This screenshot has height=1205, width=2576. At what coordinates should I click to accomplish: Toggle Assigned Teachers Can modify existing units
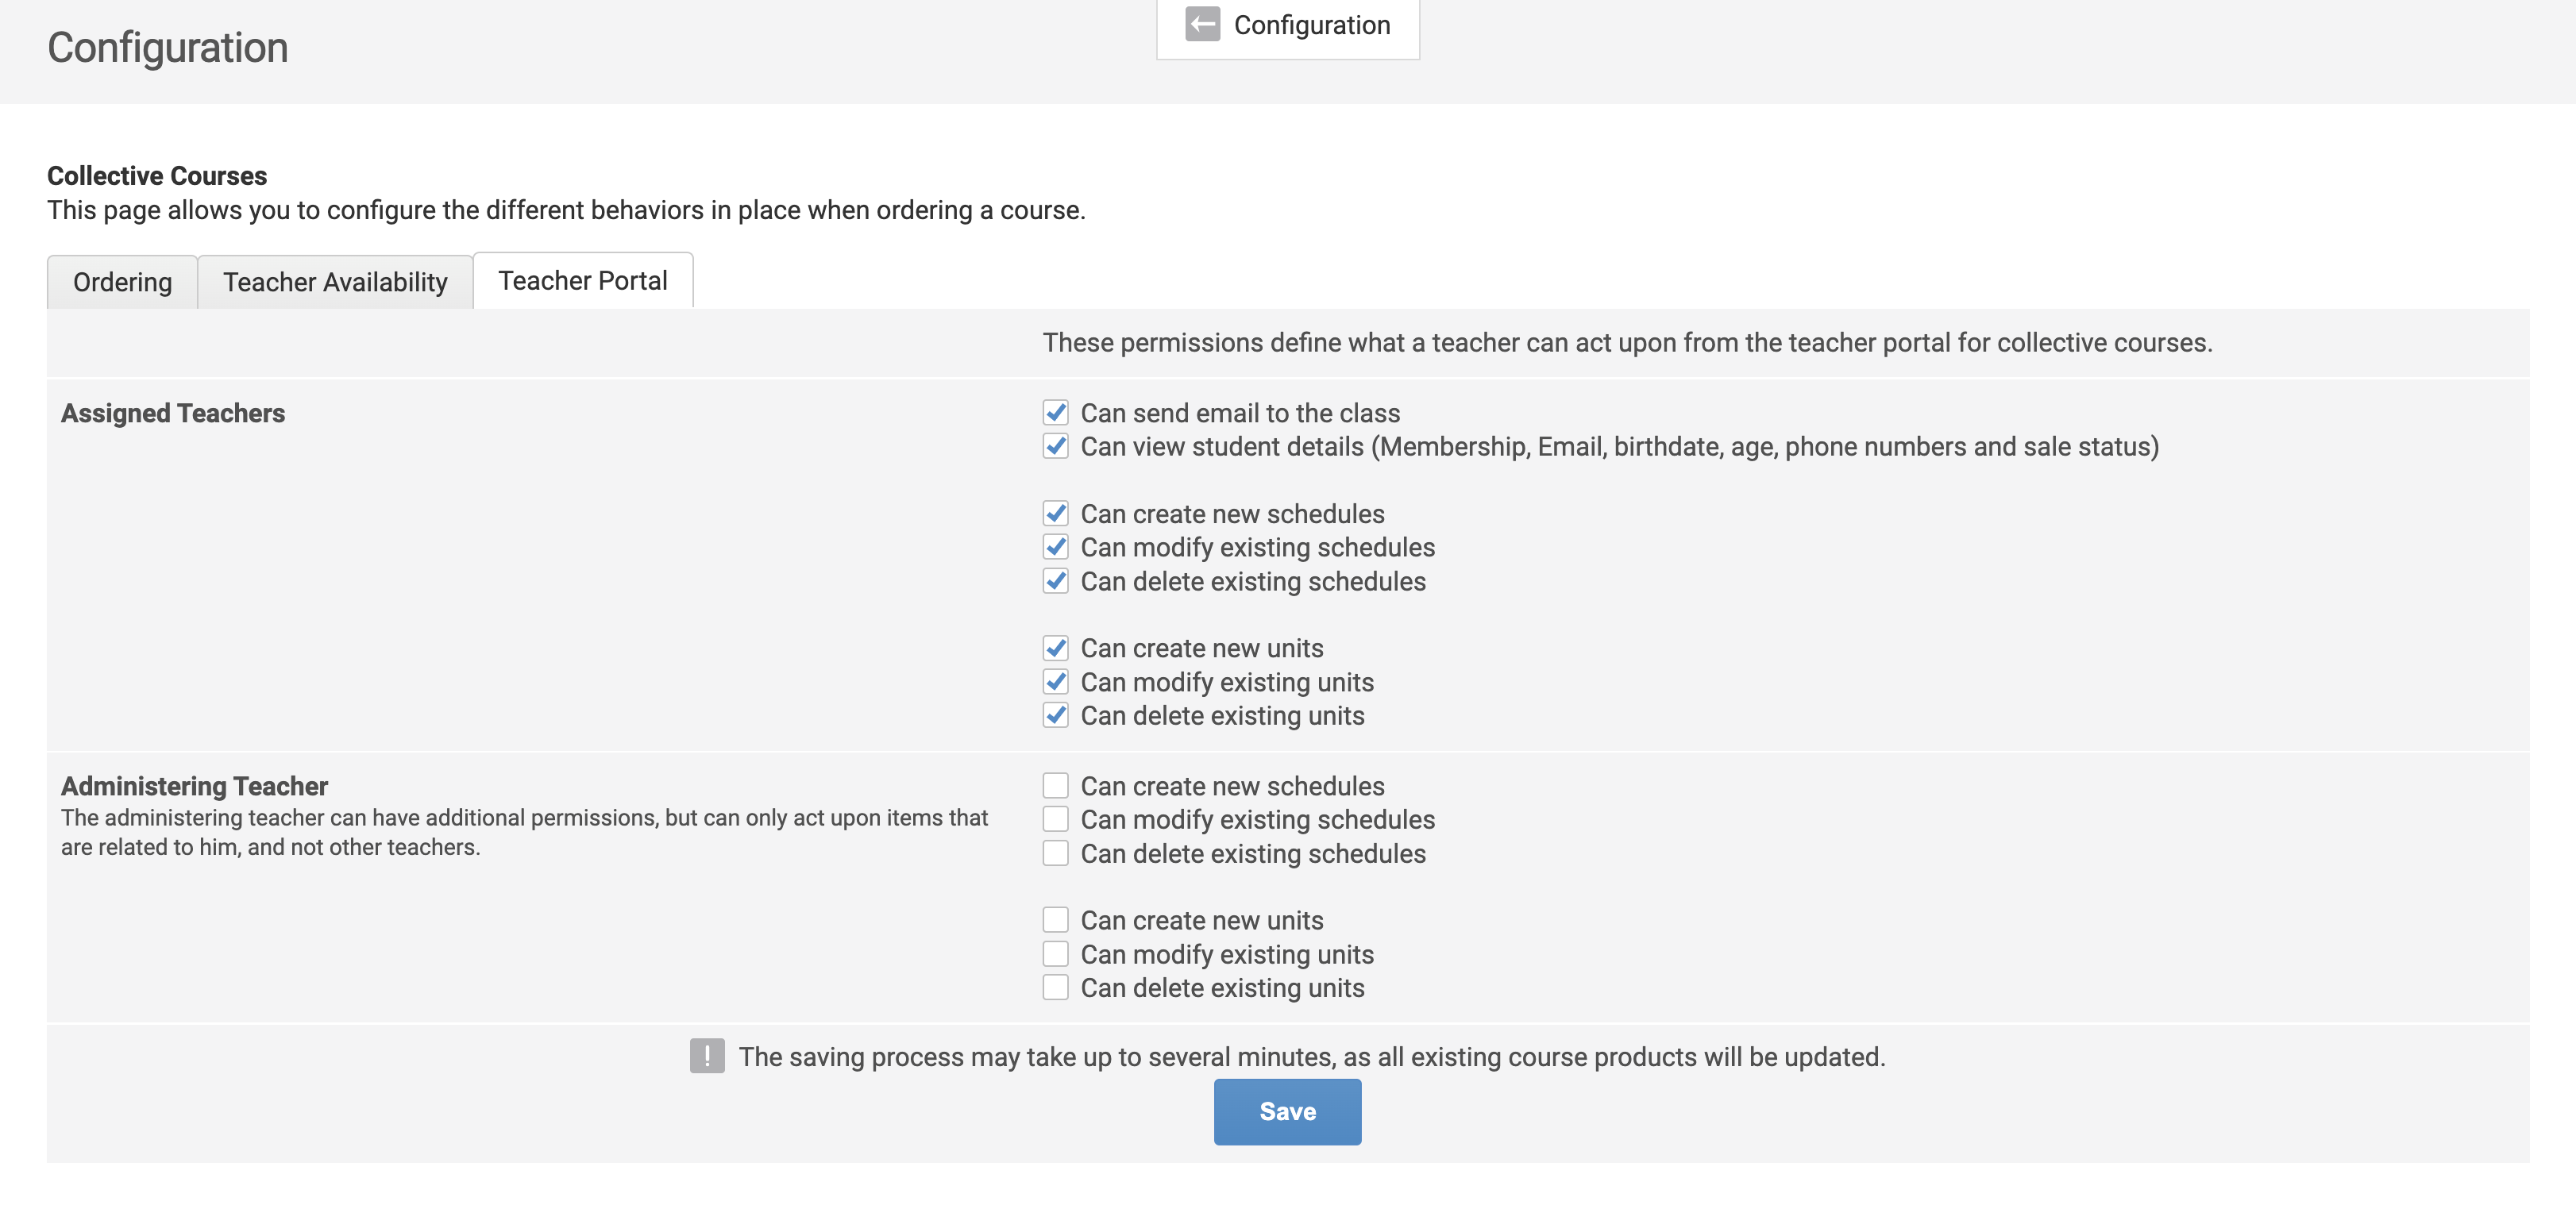(x=1055, y=682)
